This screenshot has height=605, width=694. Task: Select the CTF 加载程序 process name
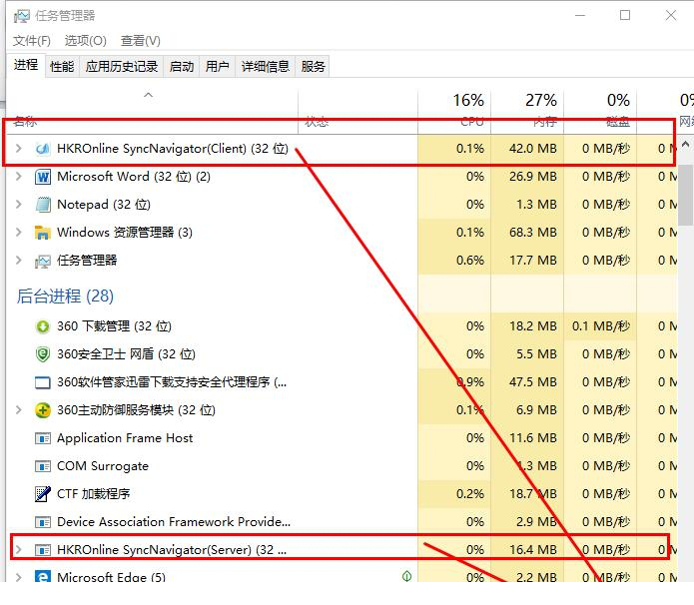[x=94, y=494]
